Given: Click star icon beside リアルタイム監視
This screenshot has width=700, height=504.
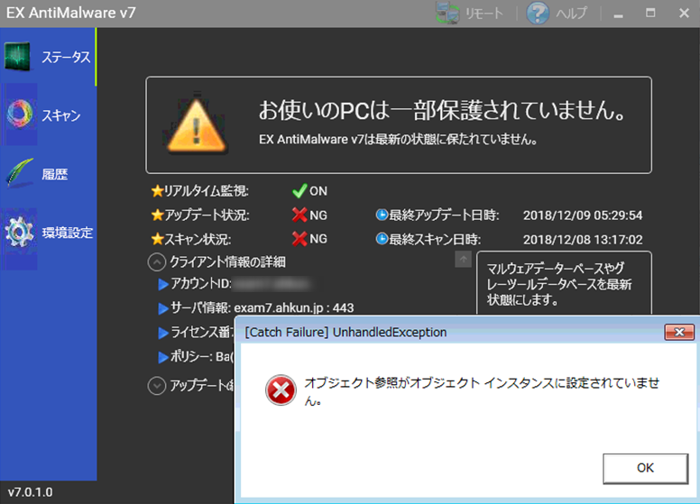Looking at the screenshot, I should click(157, 191).
